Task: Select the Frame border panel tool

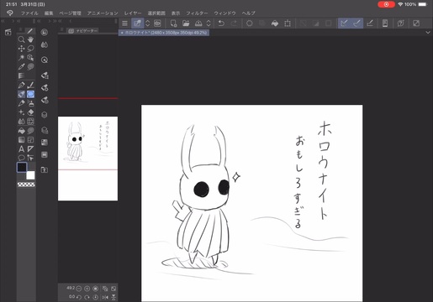Action: (x=30, y=139)
